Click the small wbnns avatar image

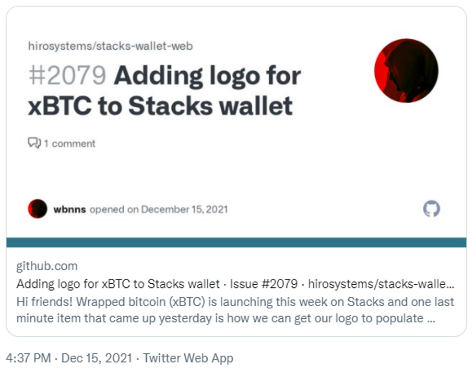pos(38,208)
